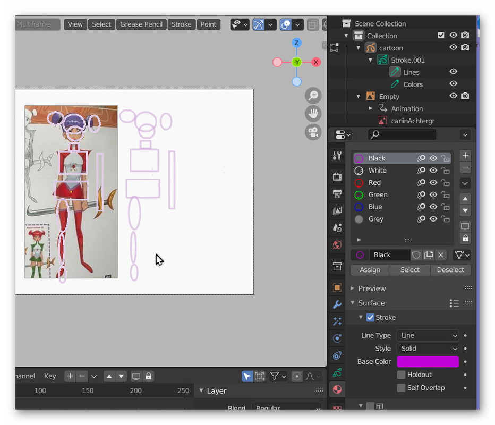Image resolution: width=495 pixels, height=425 pixels.
Task: Click the viewport zoom magnifier icon
Action: tap(313, 95)
